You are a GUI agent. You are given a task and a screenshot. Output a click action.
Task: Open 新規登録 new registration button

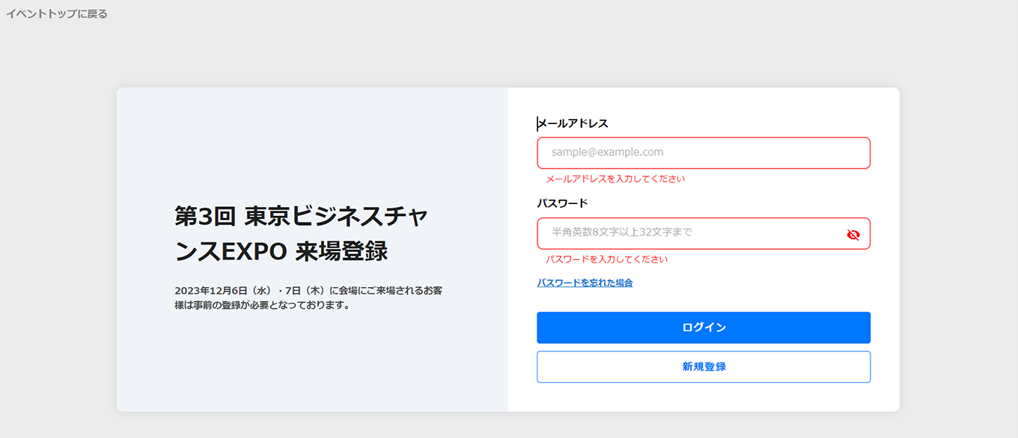pyautogui.click(x=704, y=367)
